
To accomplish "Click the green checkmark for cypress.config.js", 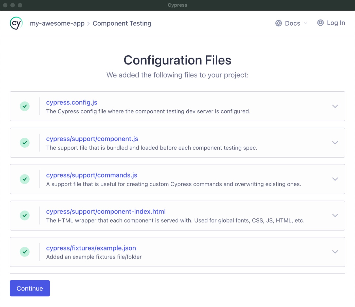I will pyautogui.click(x=25, y=106).
